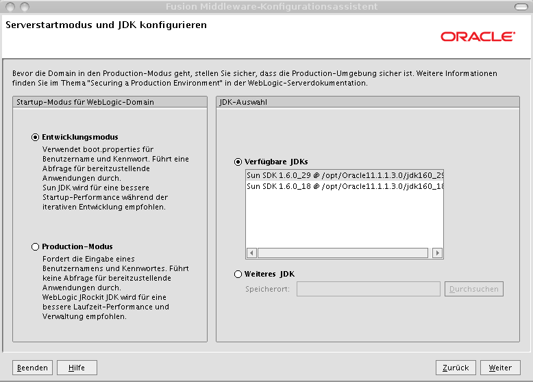The width and height of the screenshot is (533, 382).
Task: Click the Serverstartmodus und JDK konfigurieren heading
Action: click(106, 25)
